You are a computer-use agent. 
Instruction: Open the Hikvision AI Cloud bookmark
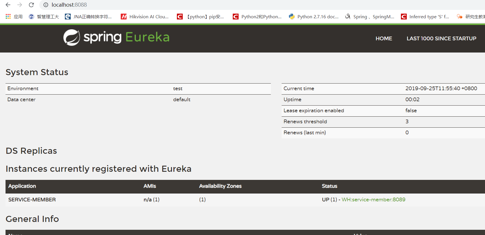(145, 17)
